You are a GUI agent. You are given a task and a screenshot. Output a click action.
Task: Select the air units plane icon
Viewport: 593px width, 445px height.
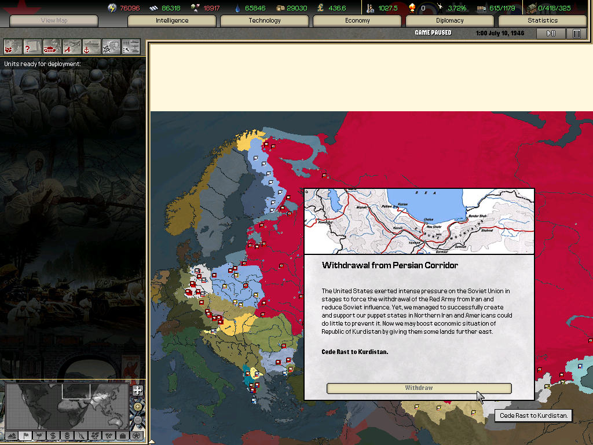pyautogui.click(x=72, y=46)
